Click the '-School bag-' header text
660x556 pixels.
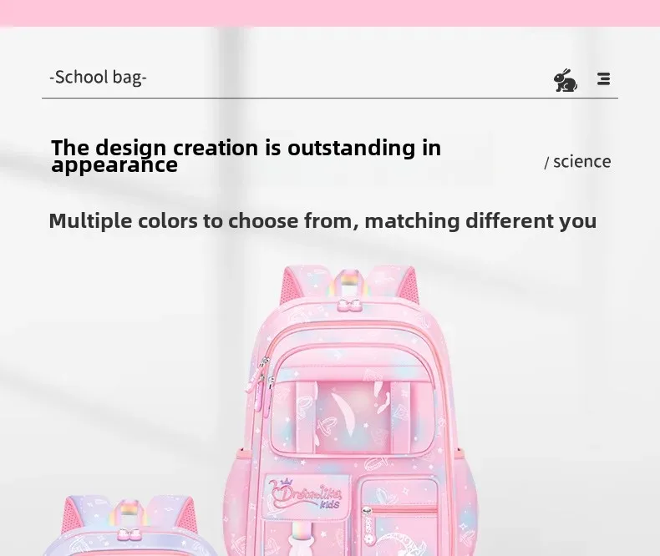tap(98, 78)
